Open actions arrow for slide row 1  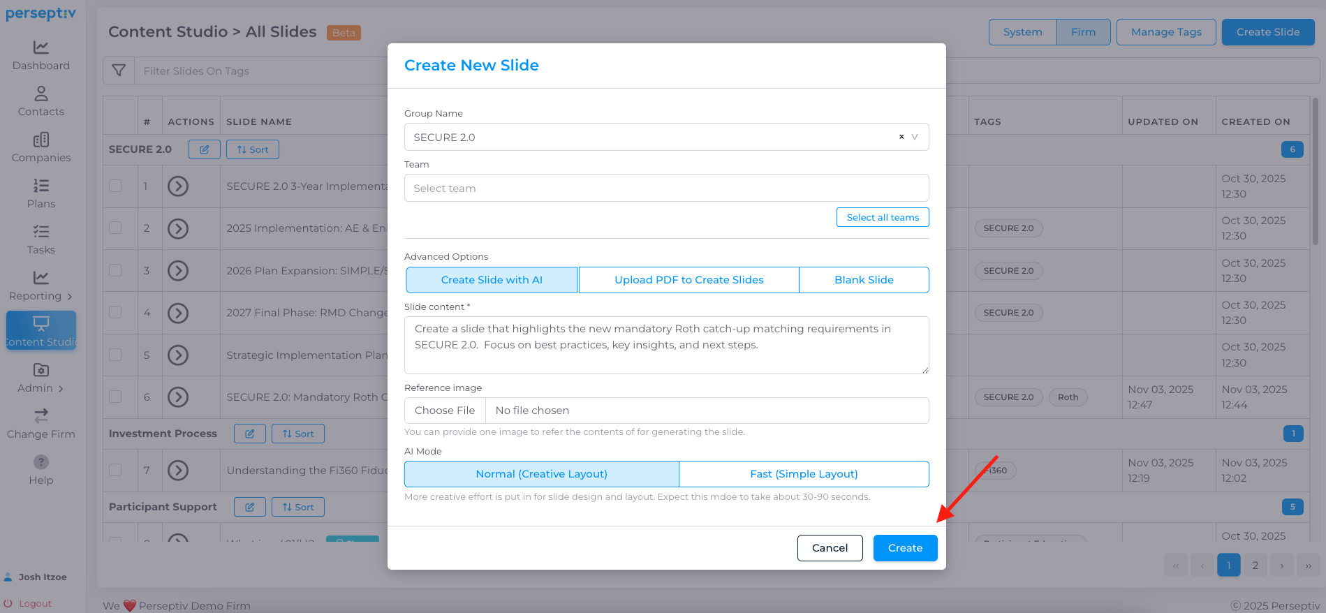tap(178, 186)
